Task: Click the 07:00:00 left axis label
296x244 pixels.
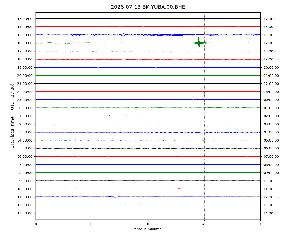Action: coord(25,165)
